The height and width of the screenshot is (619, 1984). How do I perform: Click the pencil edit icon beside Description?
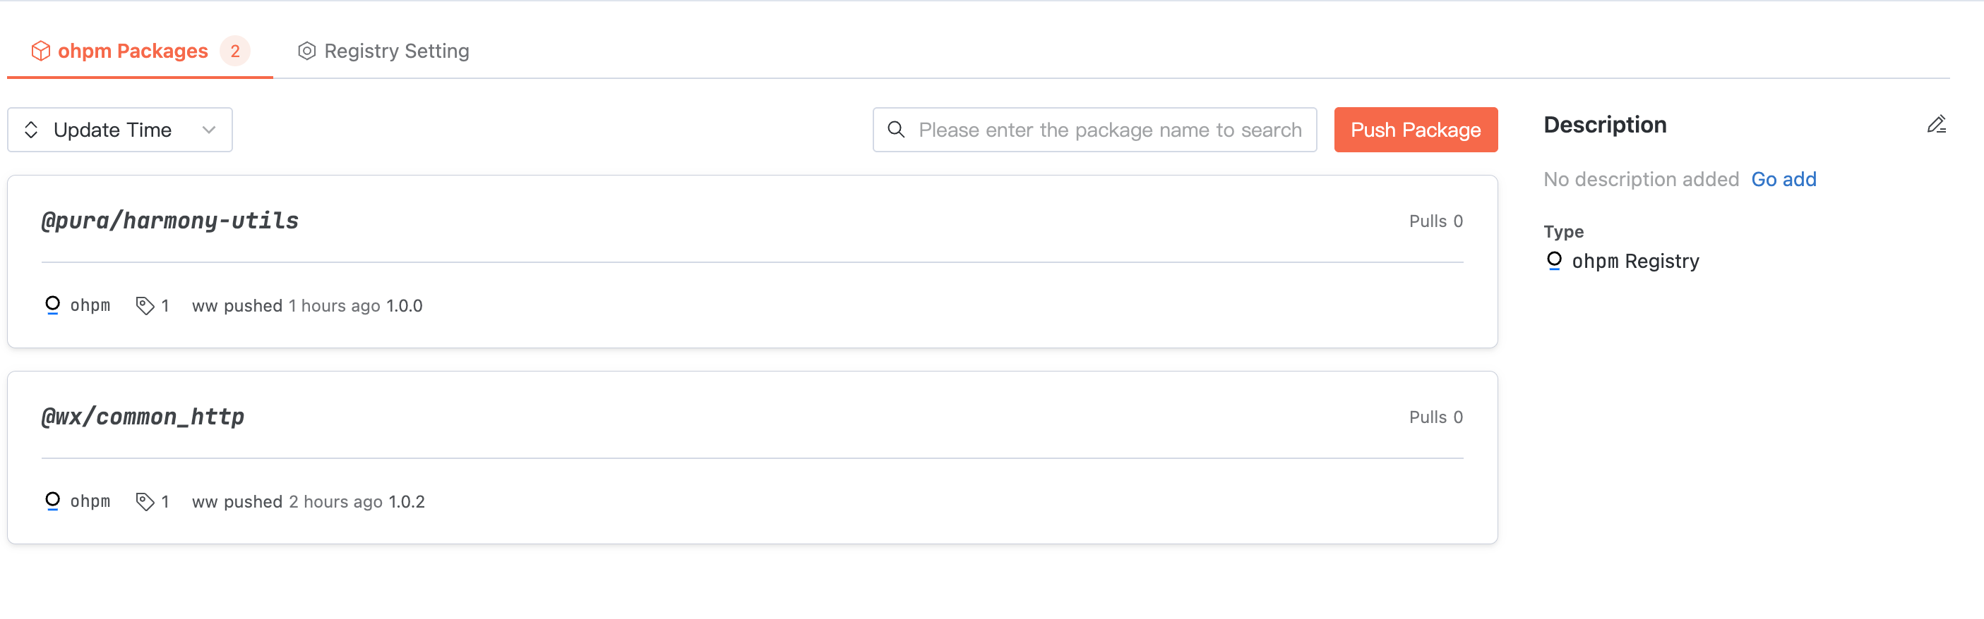pyautogui.click(x=1936, y=125)
